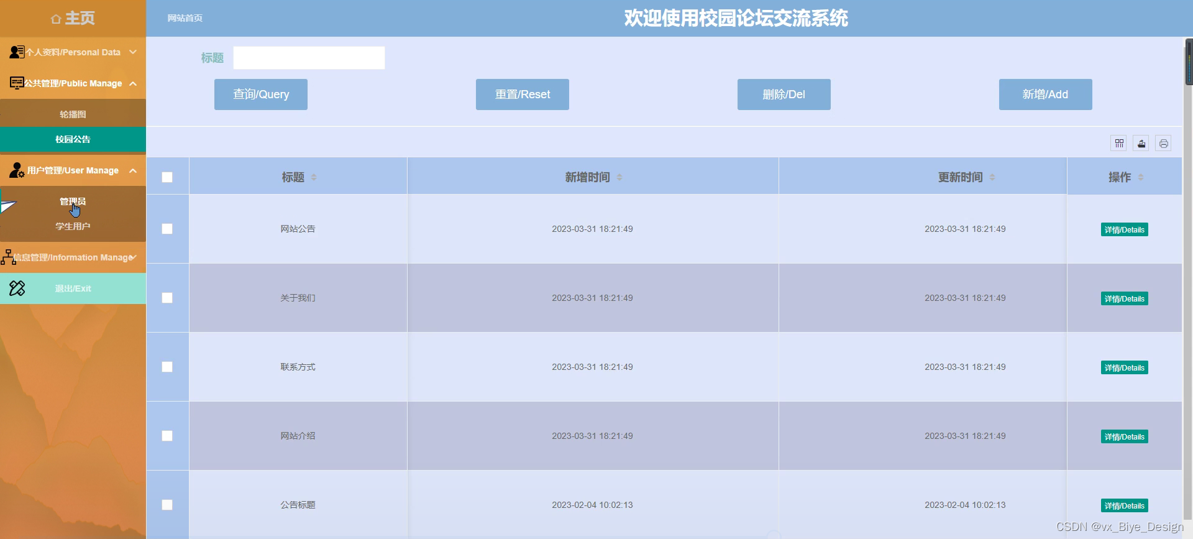Click the 欢迎使用校园论坛交流系统 heading
The width and height of the screenshot is (1193, 539).
tap(736, 18)
